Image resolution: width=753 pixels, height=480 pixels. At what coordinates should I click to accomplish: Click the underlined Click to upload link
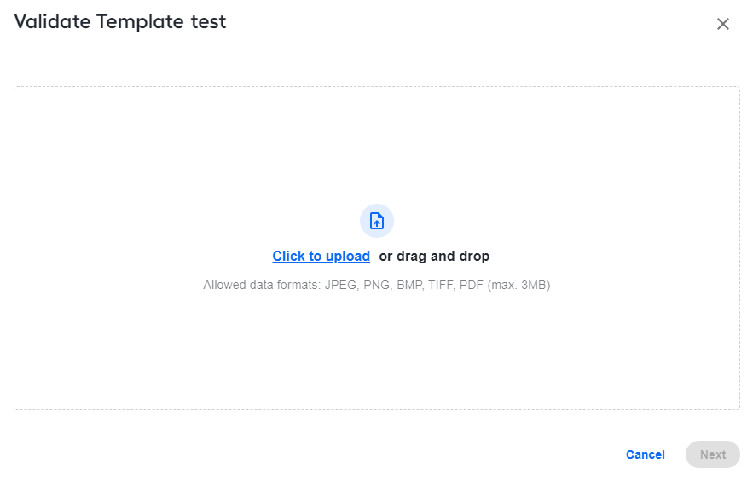point(321,257)
